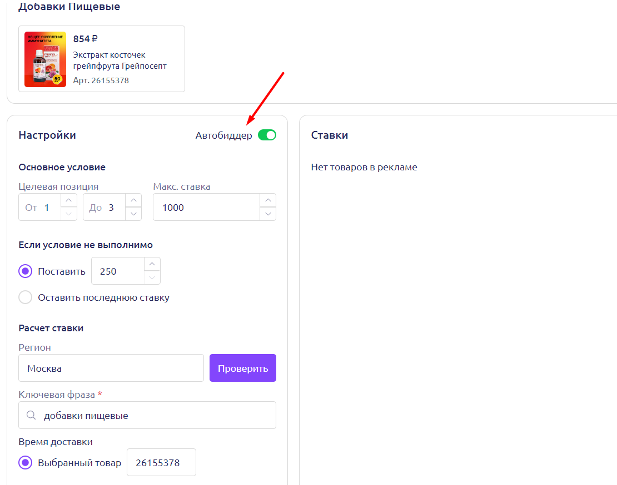Increase the Поставить bid value of 250
Screen dimensions: 617x485
(152, 264)
